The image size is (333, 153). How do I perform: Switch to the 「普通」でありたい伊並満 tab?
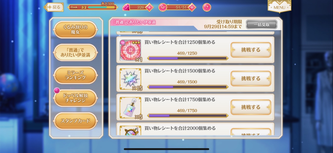[x=75, y=52]
